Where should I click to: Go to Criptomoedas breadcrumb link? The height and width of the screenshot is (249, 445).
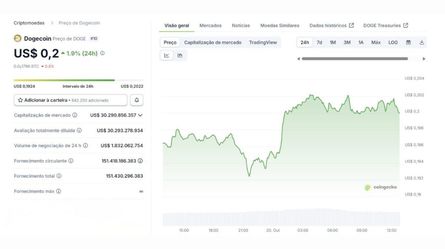pyautogui.click(x=29, y=23)
